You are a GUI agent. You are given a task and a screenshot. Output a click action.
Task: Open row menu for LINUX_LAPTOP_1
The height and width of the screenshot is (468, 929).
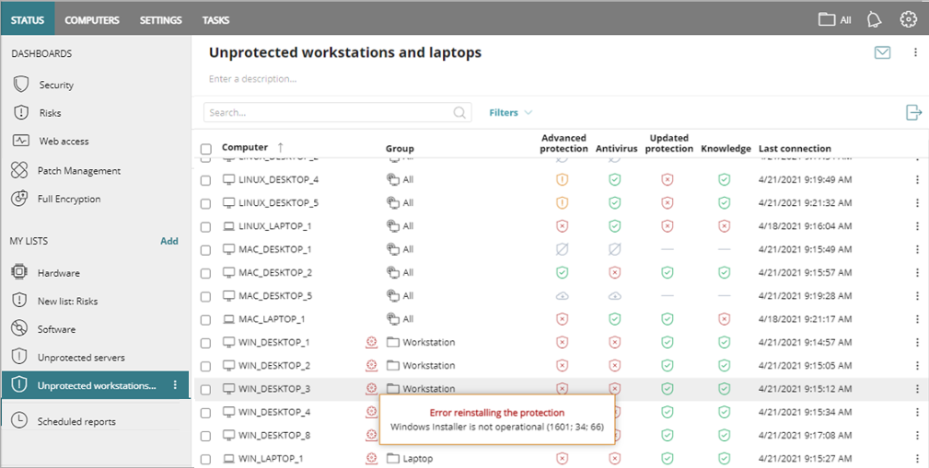coord(918,226)
